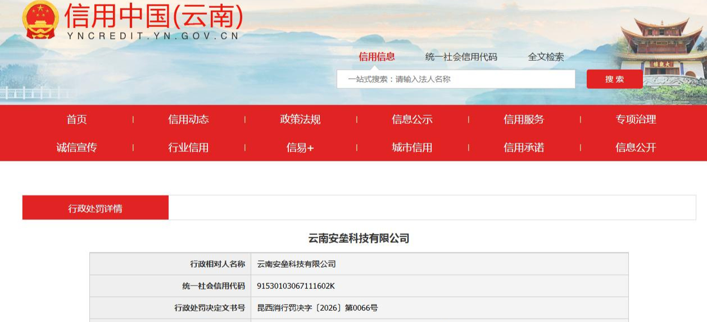Screen dimensions: 707x322
Task: Go to 首页 in navigation
Action: (x=76, y=119)
